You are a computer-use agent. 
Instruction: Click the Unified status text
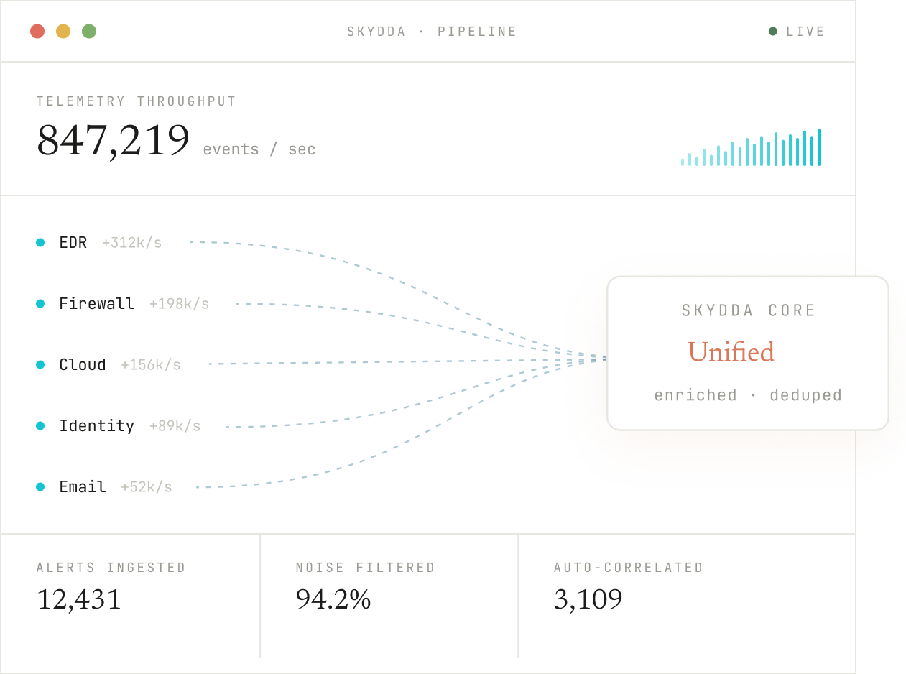click(731, 351)
